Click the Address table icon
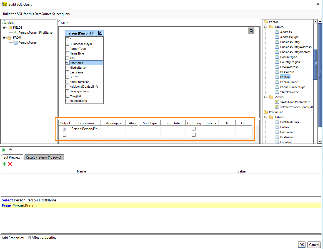 (277, 32)
